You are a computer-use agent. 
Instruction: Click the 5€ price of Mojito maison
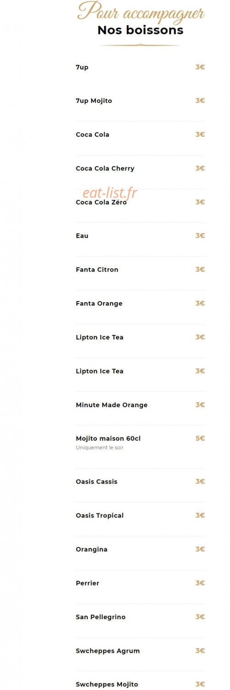tap(200, 438)
